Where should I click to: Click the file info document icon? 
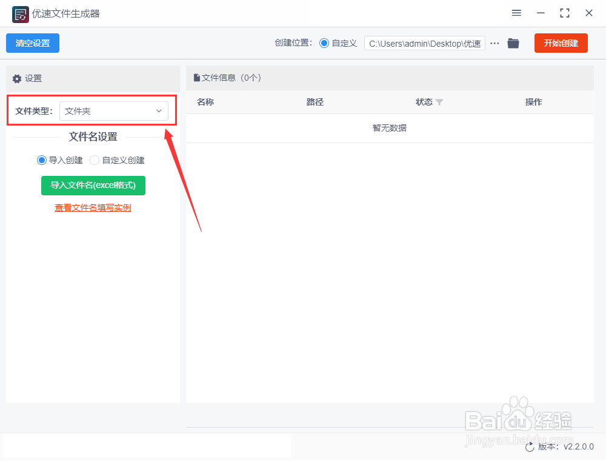tap(197, 78)
